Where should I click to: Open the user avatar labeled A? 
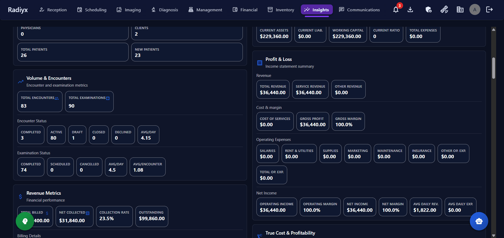pyautogui.click(x=475, y=10)
